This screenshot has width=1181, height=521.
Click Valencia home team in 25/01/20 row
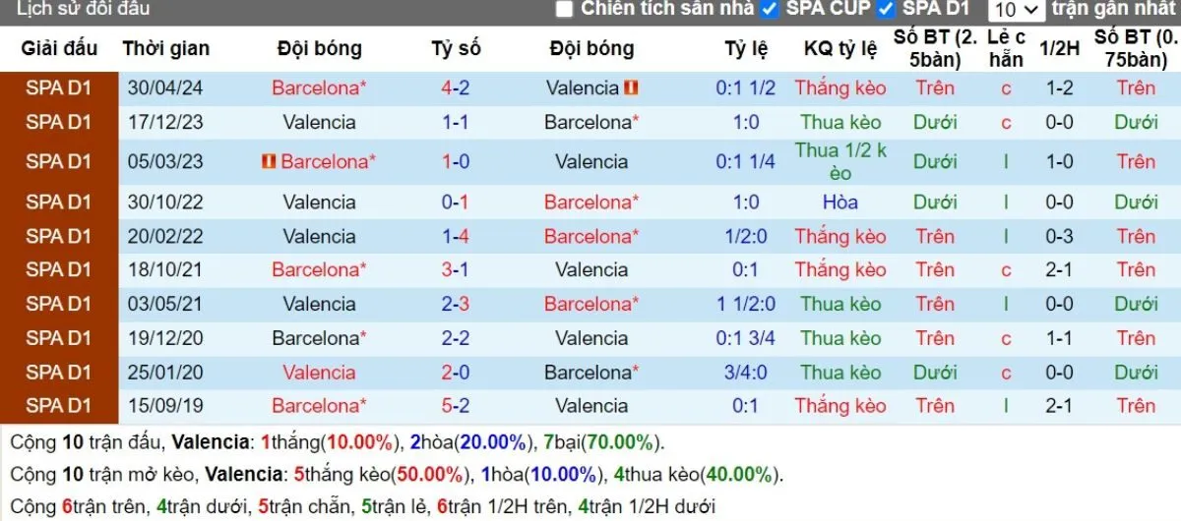click(x=319, y=373)
